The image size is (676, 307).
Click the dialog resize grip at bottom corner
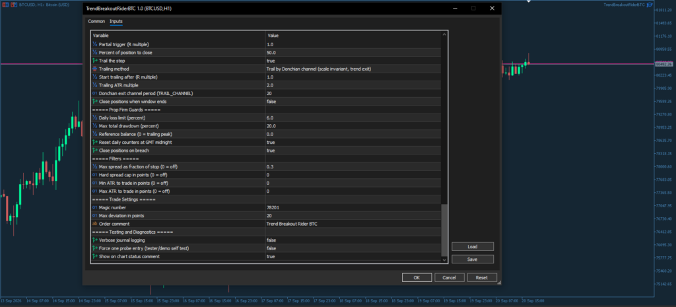point(499,283)
